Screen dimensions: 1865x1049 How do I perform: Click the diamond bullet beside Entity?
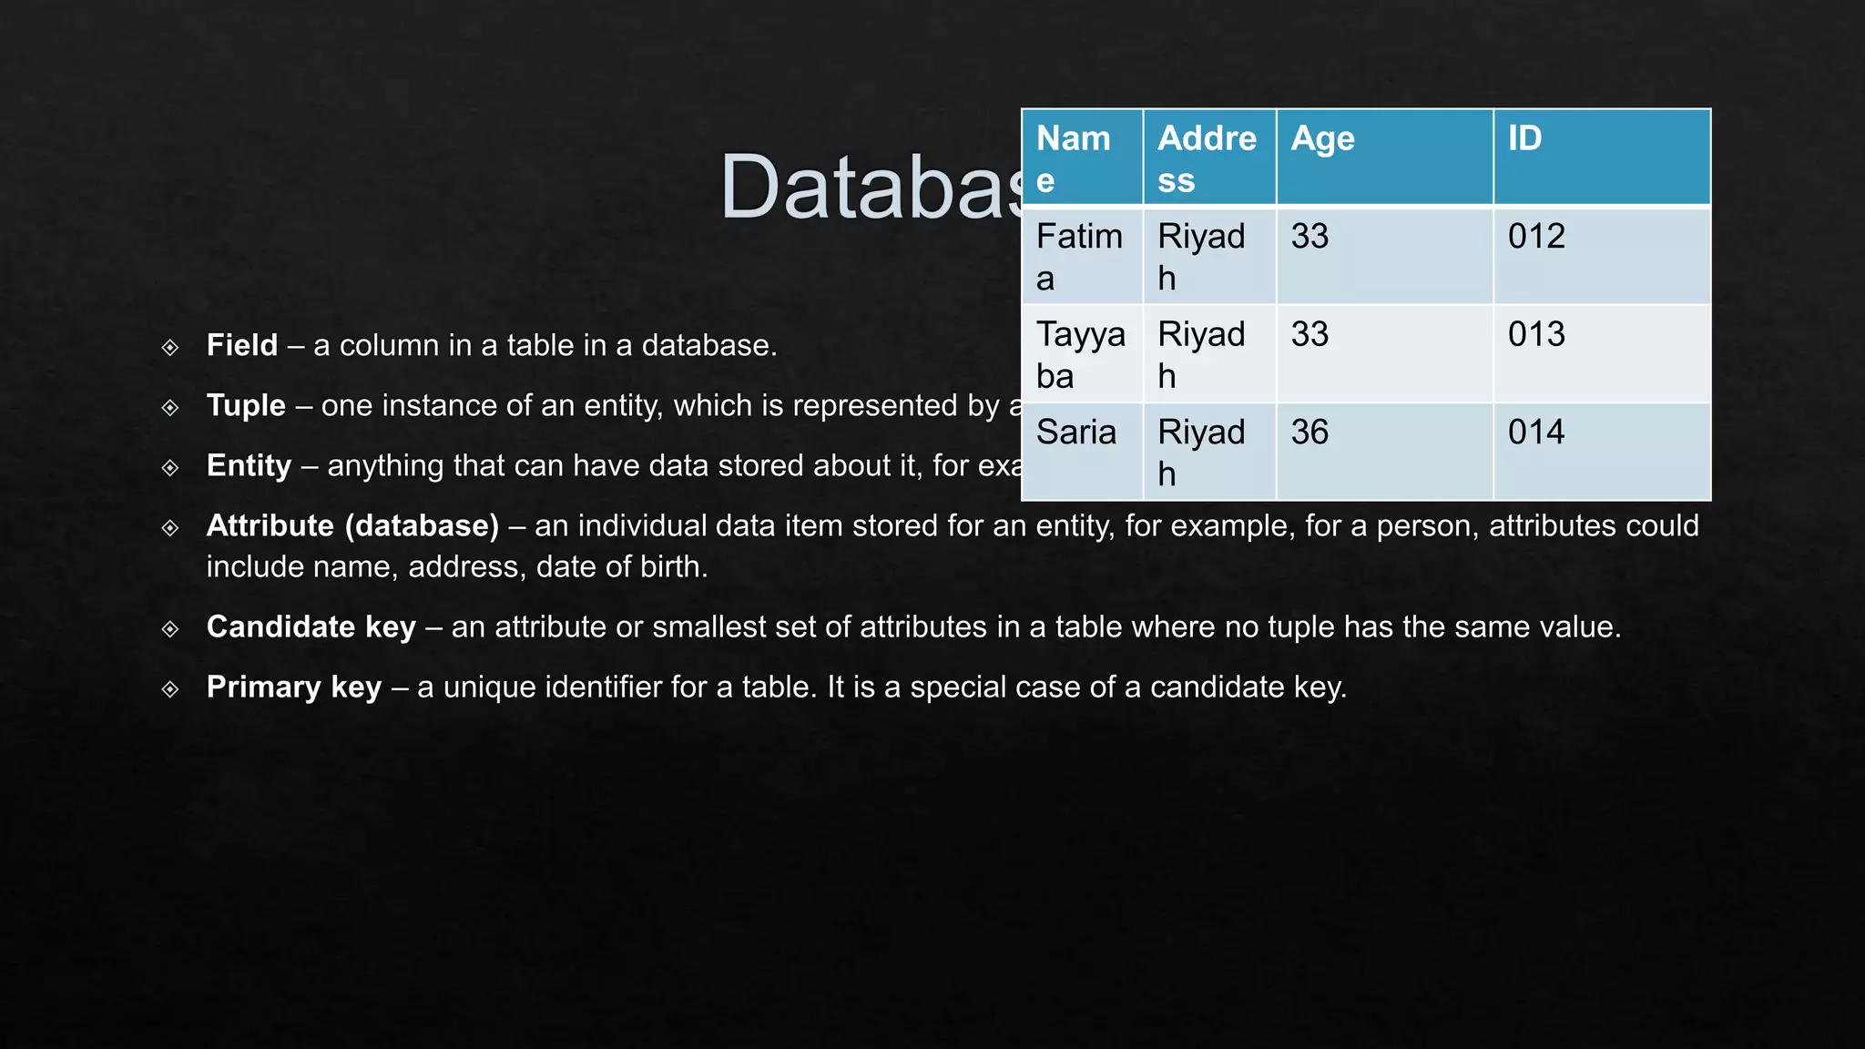170,467
